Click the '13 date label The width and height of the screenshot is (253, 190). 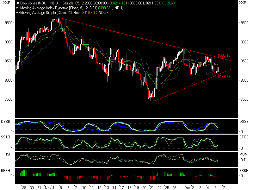pyautogui.click(x=107, y=187)
